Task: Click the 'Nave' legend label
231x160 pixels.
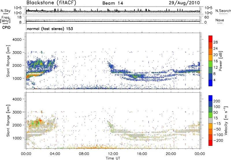Action: [x=220, y=20]
